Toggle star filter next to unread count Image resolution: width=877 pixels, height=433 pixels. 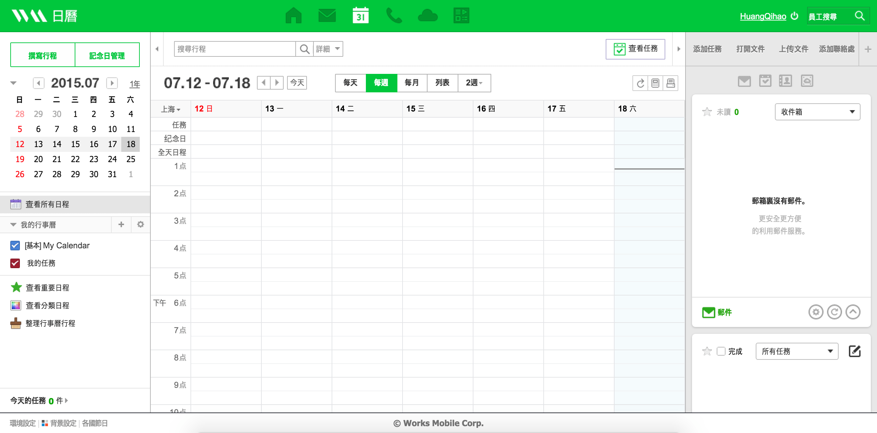(707, 112)
